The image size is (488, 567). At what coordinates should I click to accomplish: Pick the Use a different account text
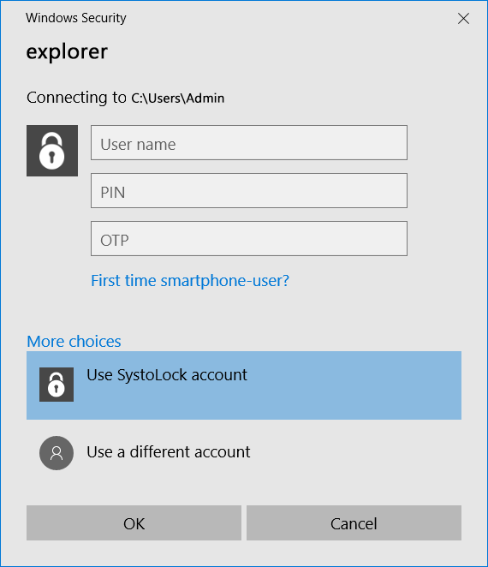(169, 452)
